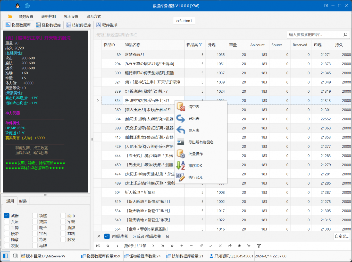
Task: Check the 盾牌 checkbox
Action: (x=63, y=228)
